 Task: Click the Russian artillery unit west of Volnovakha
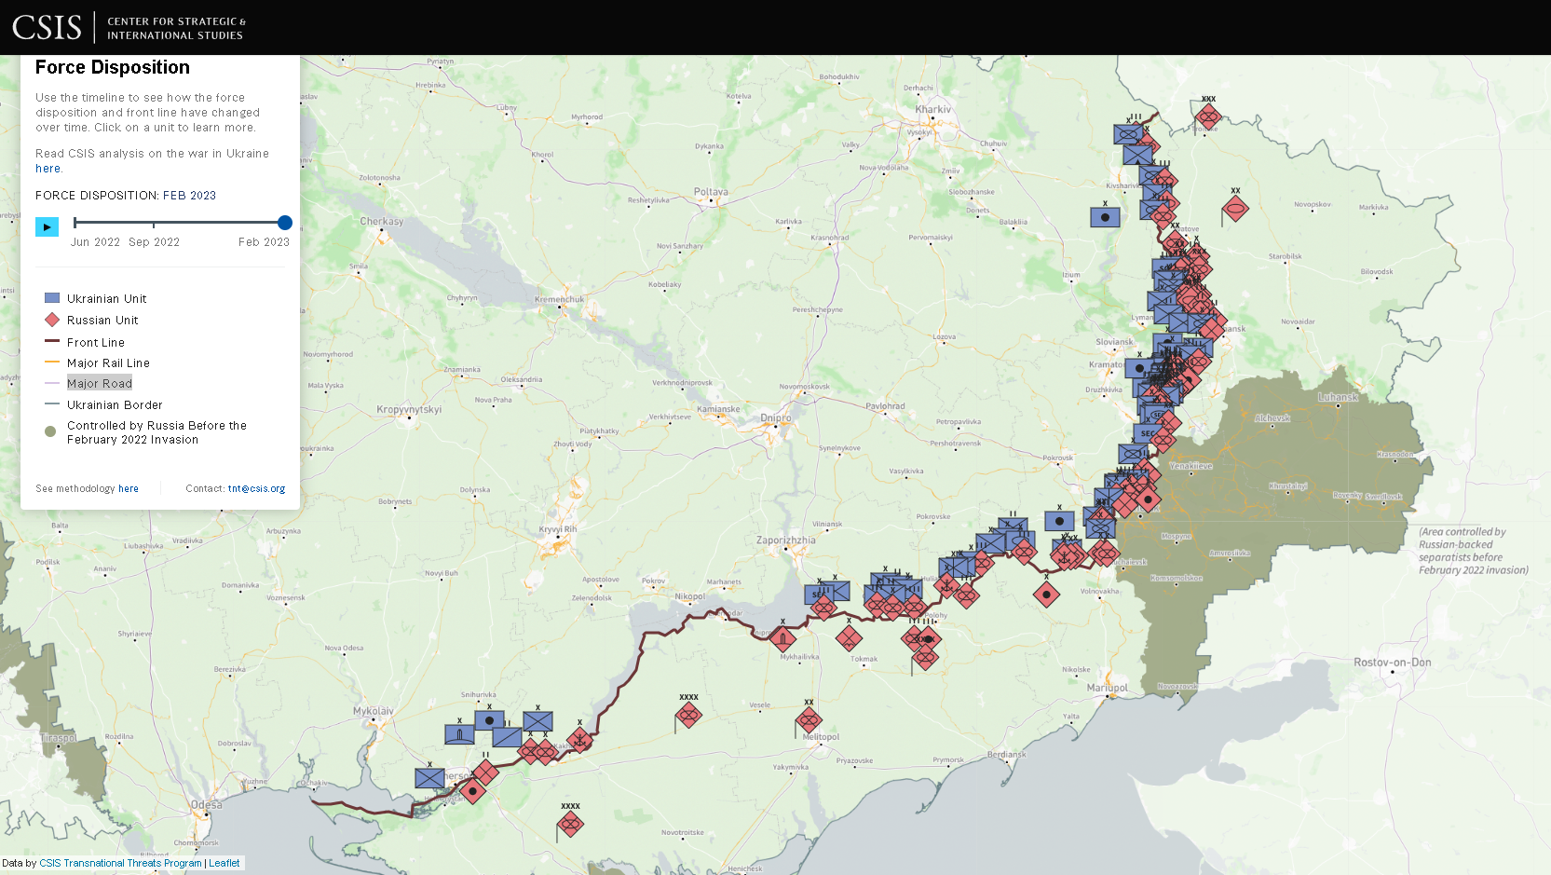[x=1046, y=595]
